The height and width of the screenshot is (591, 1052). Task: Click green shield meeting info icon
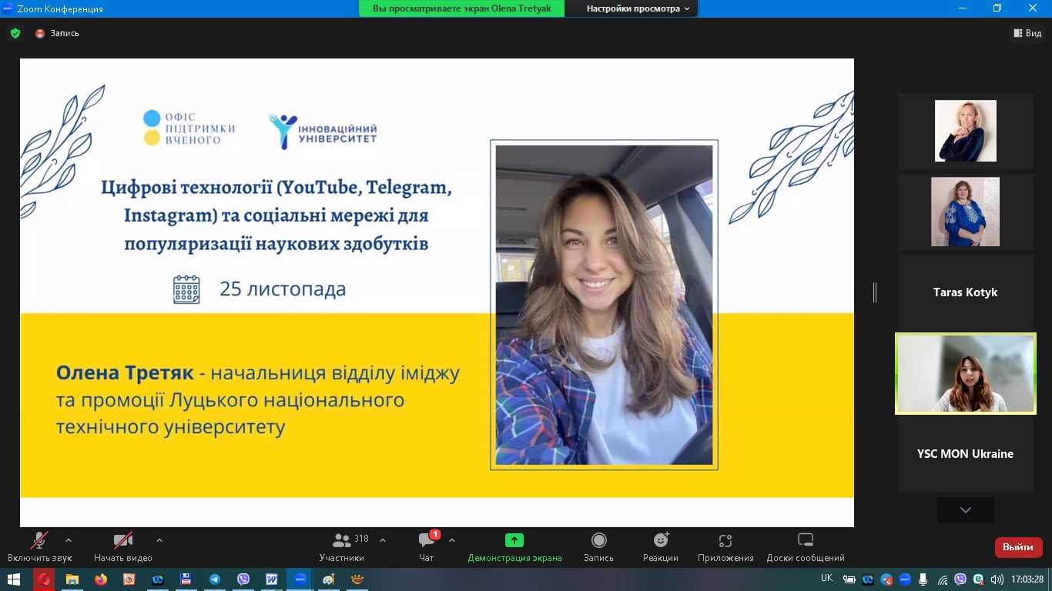pos(15,33)
